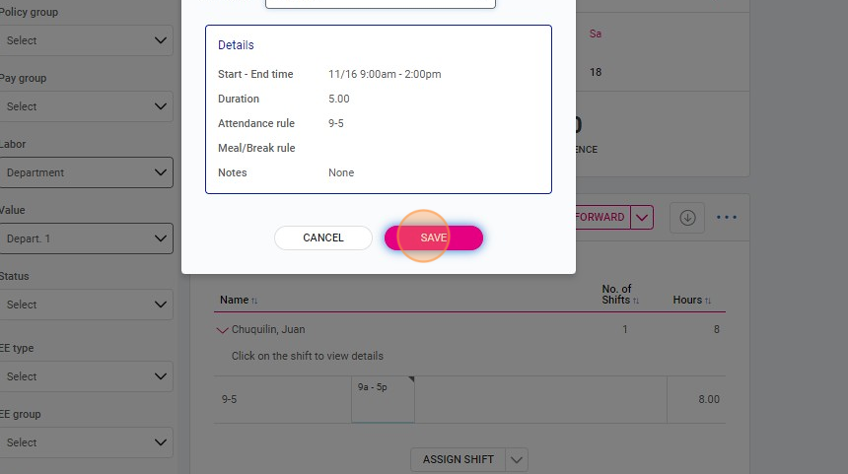Collapse the Chuquilin, Juan row
This screenshot has height=474, width=848.
coord(222,330)
